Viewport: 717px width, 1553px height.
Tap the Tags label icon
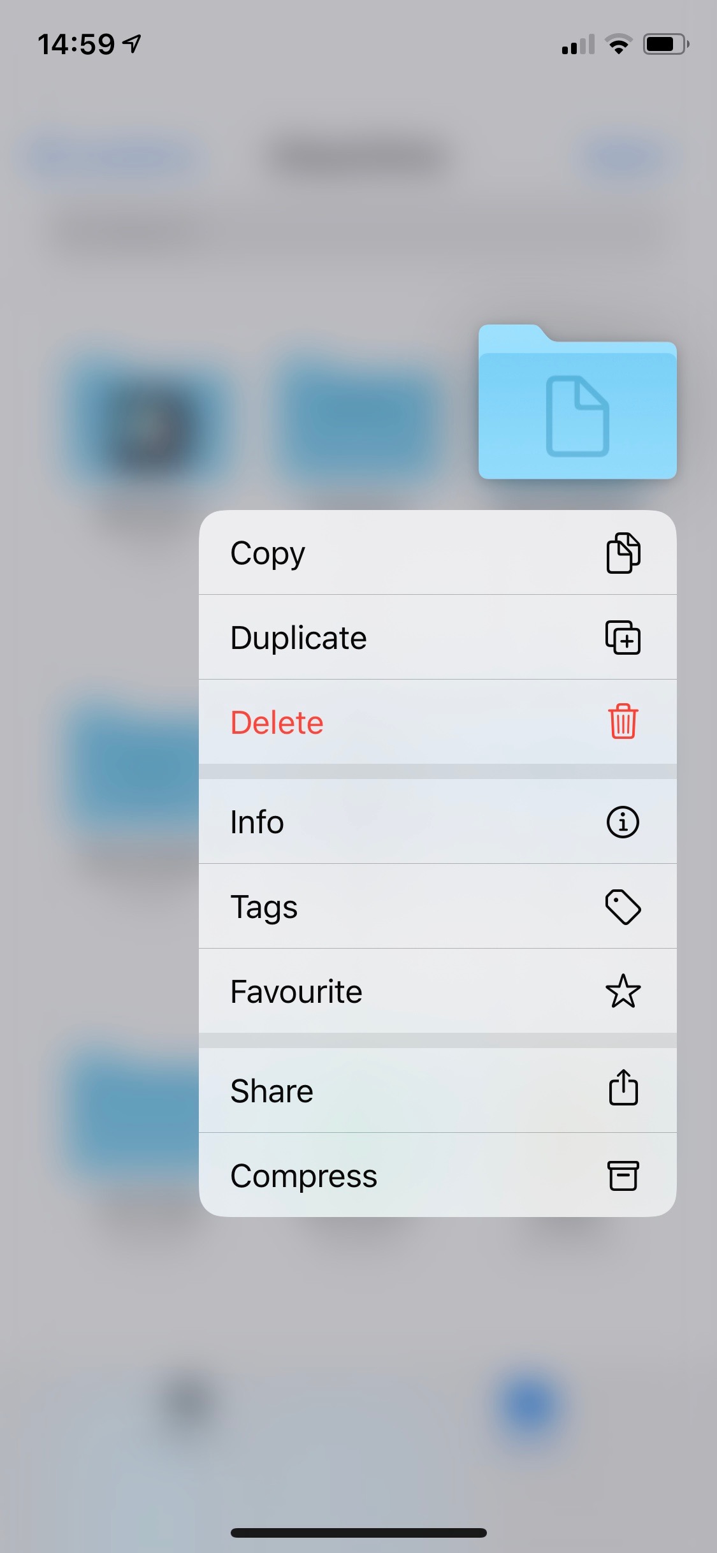point(623,907)
